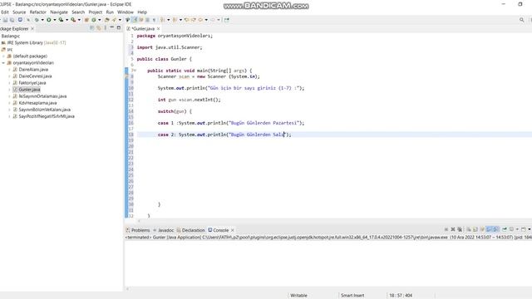Close the Console view tab
The width and height of the screenshot is (532, 299).
coord(233,230)
